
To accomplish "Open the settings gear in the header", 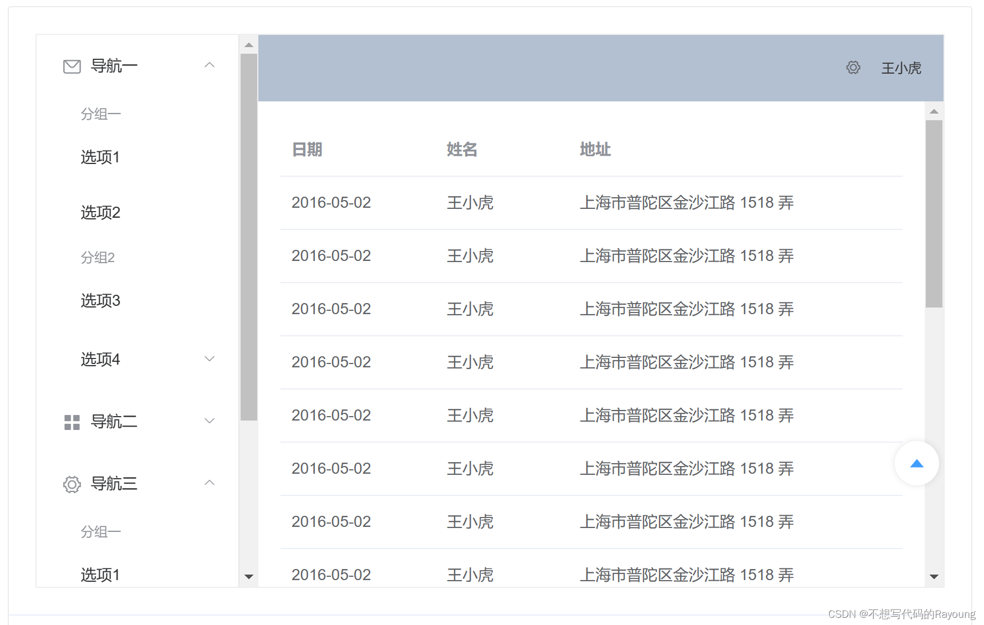I will [x=853, y=68].
